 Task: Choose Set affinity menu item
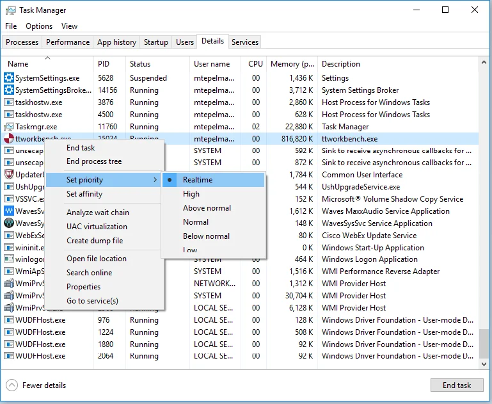click(x=104, y=194)
